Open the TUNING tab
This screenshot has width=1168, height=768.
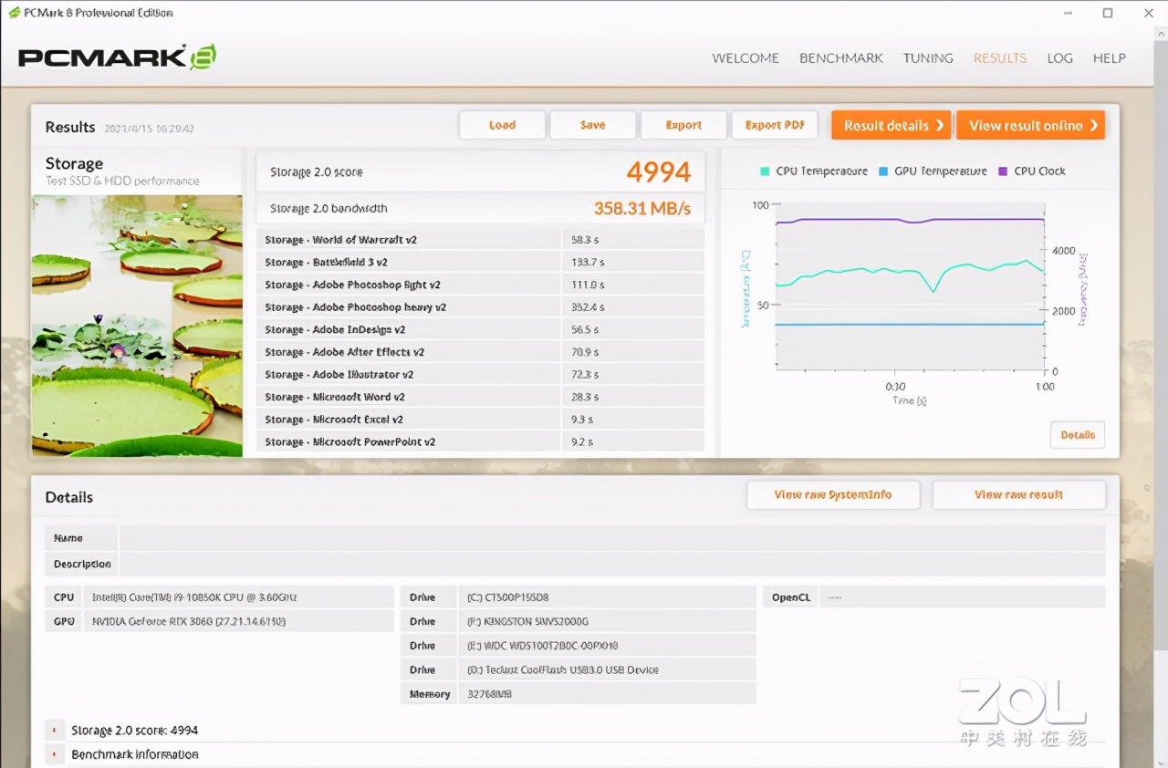click(x=928, y=57)
